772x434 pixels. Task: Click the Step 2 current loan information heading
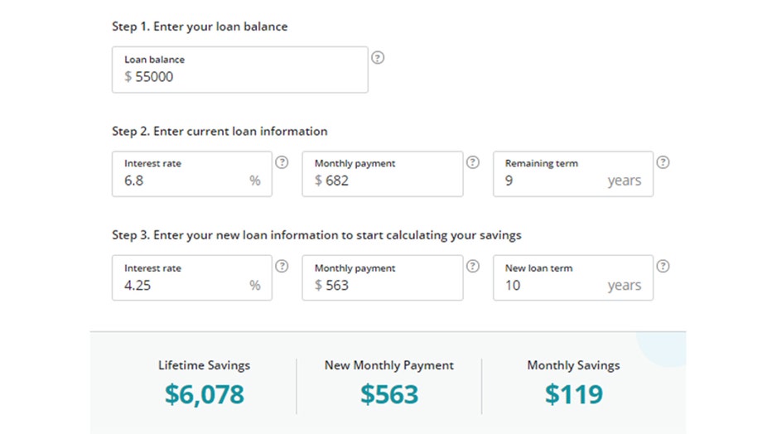[220, 131]
